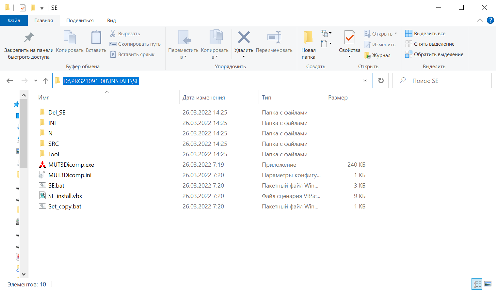
Task: Create a Новая папка folder
Action: [308, 45]
